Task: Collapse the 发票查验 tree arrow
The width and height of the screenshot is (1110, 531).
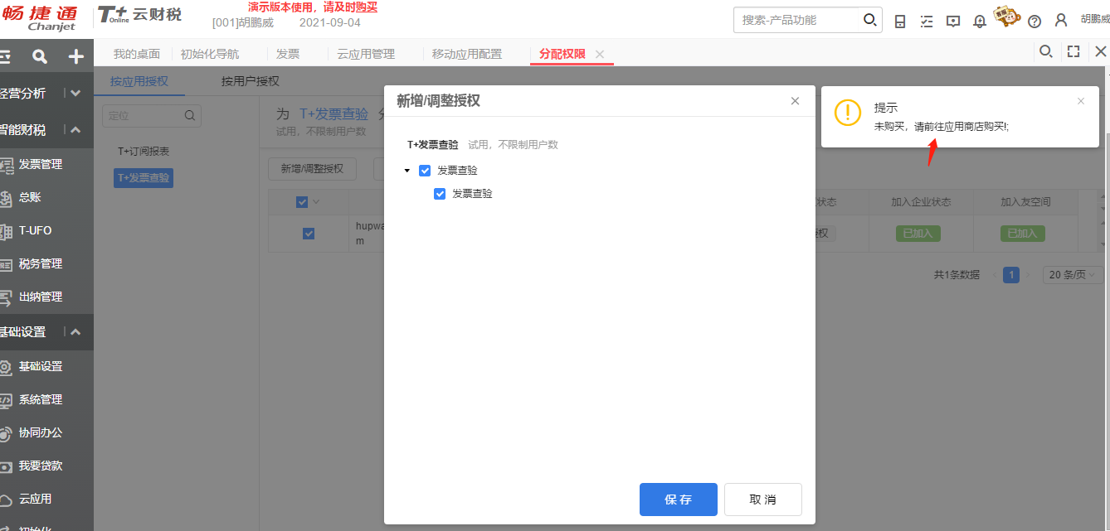Action: coord(407,171)
